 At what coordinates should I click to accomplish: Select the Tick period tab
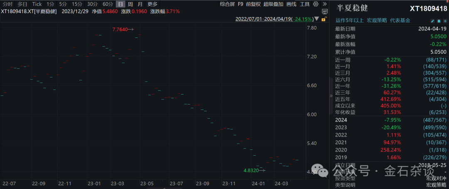coord(37,4)
